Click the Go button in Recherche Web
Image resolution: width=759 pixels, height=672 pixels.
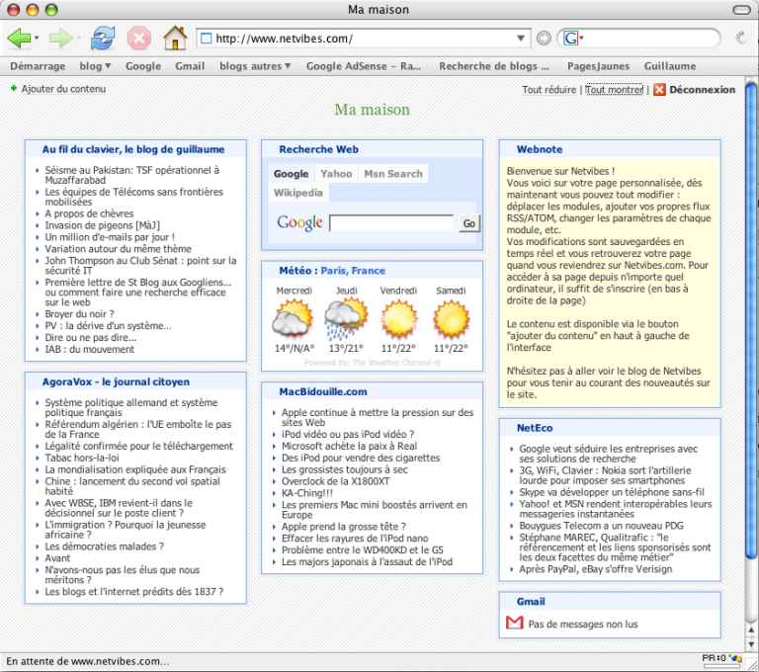(469, 223)
